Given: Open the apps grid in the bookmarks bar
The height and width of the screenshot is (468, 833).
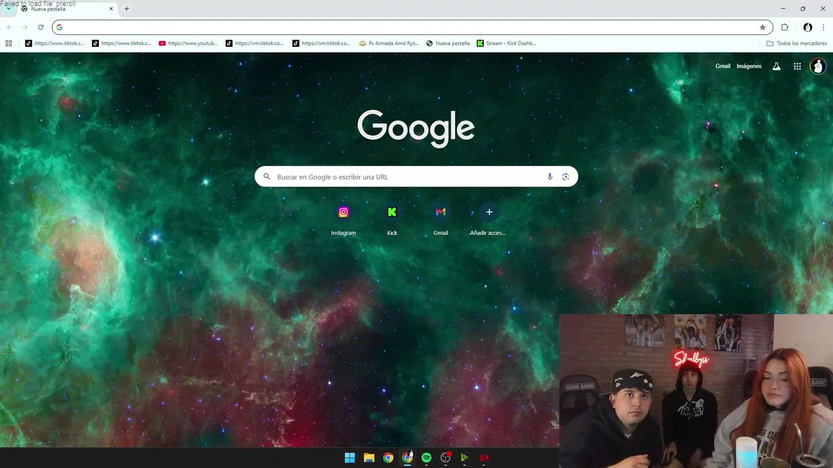Looking at the screenshot, I should pyautogui.click(x=8, y=44).
